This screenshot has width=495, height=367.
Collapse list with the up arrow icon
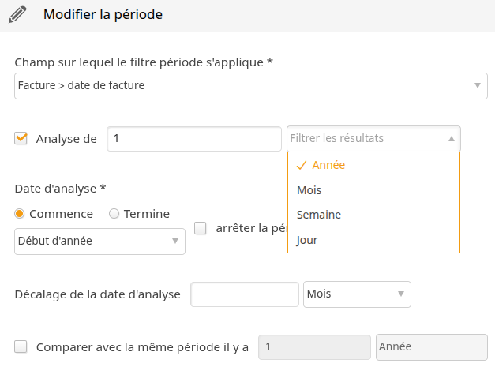452,139
